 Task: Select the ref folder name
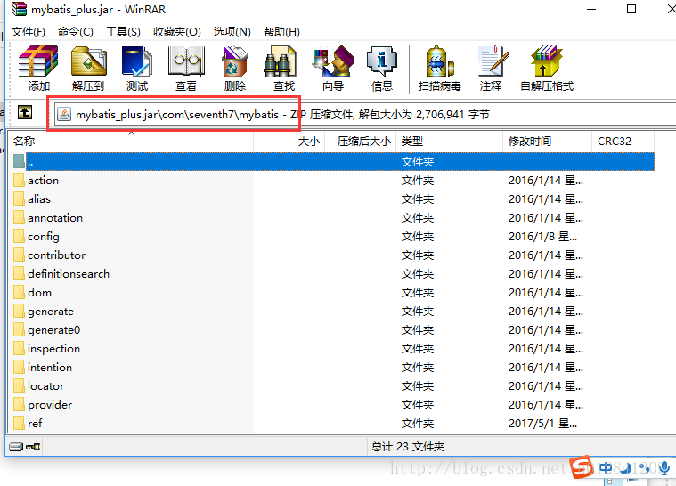click(35, 424)
